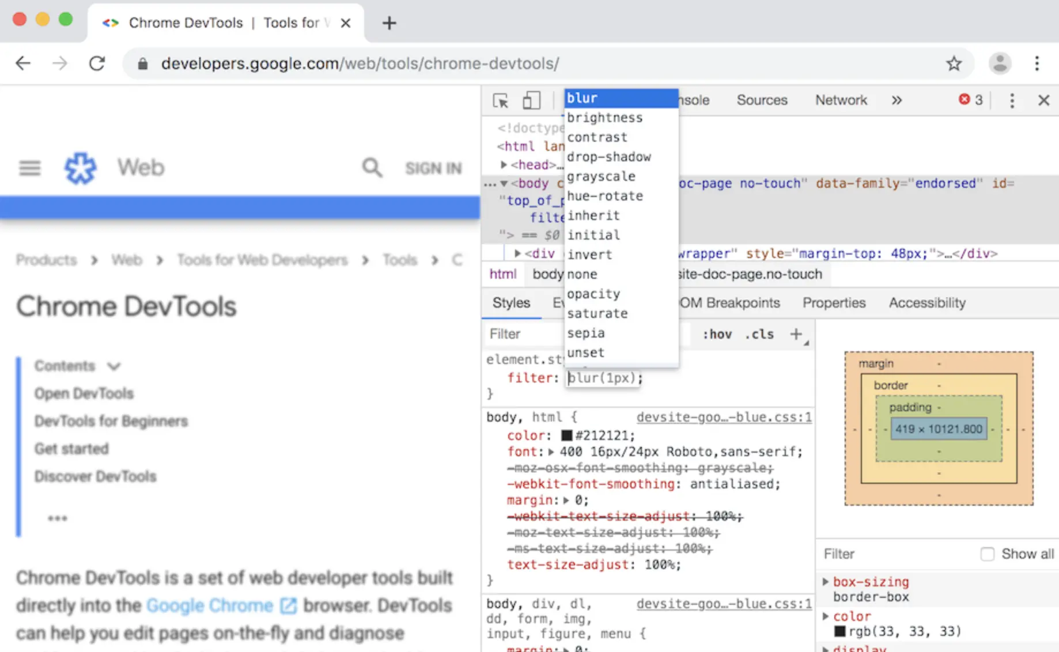This screenshot has height=652, width=1059.
Task: Click the view site info lock icon
Action: [143, 64]
